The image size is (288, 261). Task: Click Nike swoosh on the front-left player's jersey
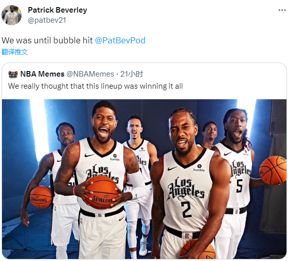(89, 156)
